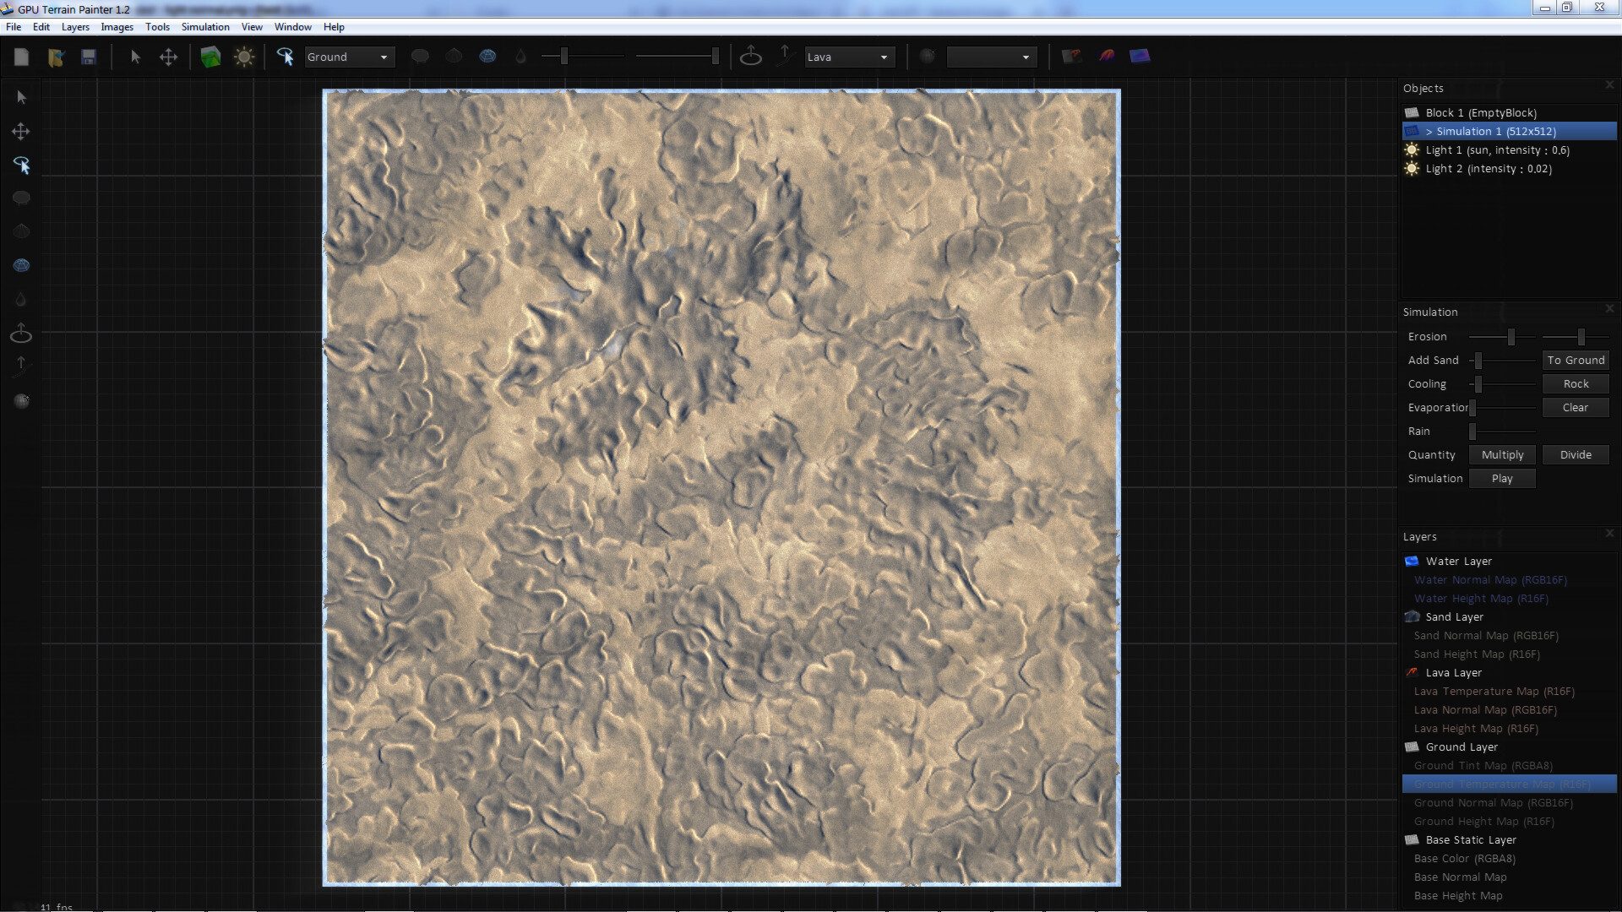Screen dimensions: 1622x912
Task: Save the project with the floppy disk icon
Action: [89, 57]
